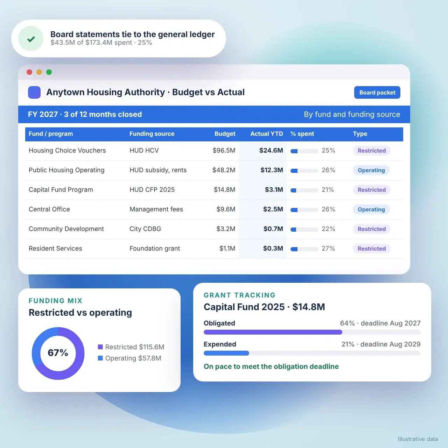Click the 67% funding mix donut chart
The height and width of the screenshot is (448, 448).
[x=58, y=353]
